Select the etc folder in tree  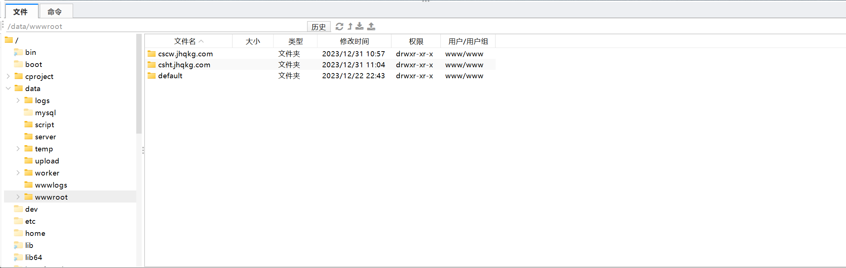click(x=24, y=221)
